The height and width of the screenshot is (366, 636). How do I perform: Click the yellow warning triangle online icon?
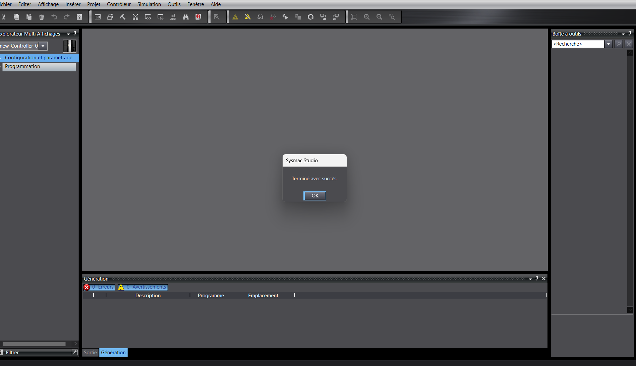pyautogui.click(x=235, y=17)
